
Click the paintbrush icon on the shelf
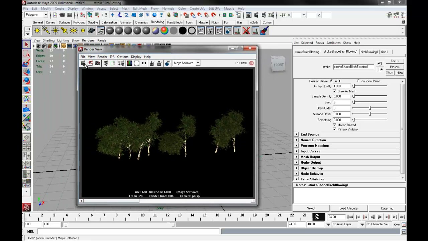click(264, 31)
